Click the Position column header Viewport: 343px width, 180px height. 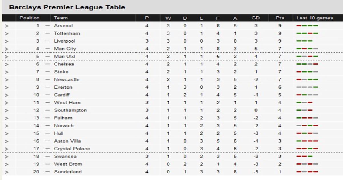[x=29, y=18]
